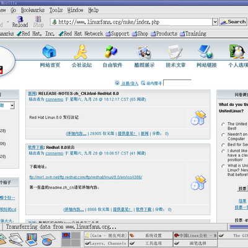Click the software box icon in RELEASE-NOTES post
The image size is (248, 248).
(198, 118)
